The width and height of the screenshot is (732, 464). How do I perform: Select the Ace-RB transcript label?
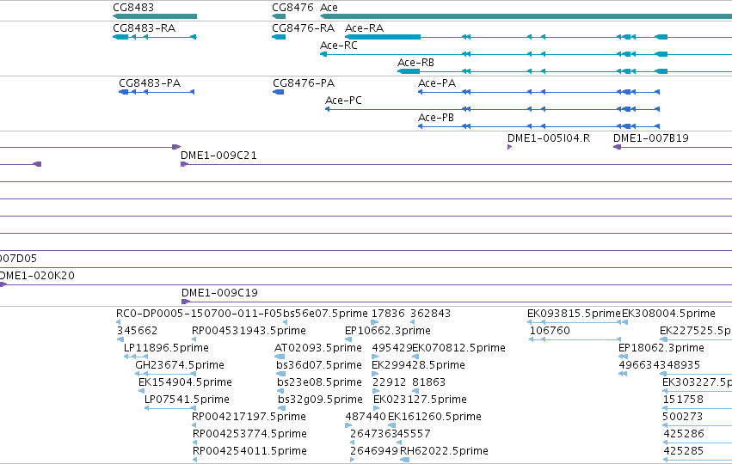tap(416, 63)
